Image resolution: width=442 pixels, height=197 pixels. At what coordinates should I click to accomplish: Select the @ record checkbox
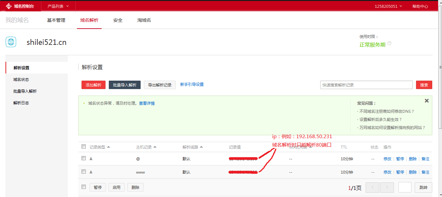coord(83,158)
